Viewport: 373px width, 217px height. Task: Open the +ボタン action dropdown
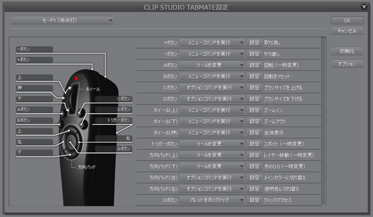(212, 43)
